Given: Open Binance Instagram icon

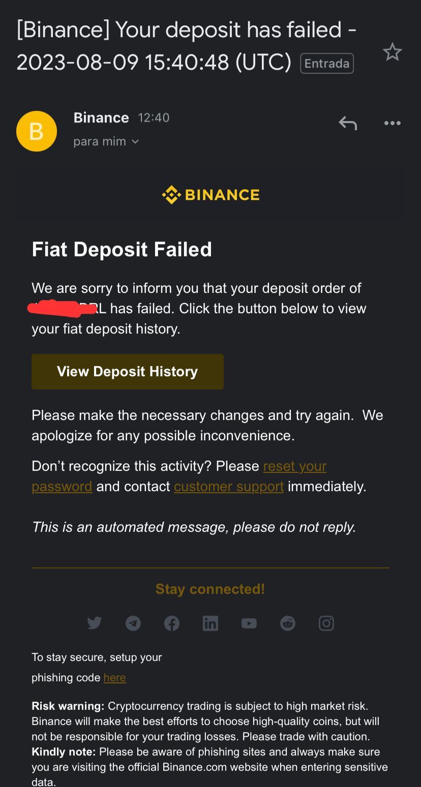Looking at the screenshot, I should (x=326, y=623).
